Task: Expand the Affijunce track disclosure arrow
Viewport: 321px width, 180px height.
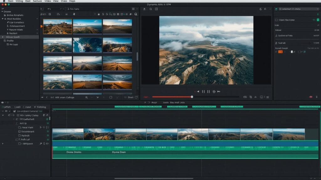Action: [3, 144]
